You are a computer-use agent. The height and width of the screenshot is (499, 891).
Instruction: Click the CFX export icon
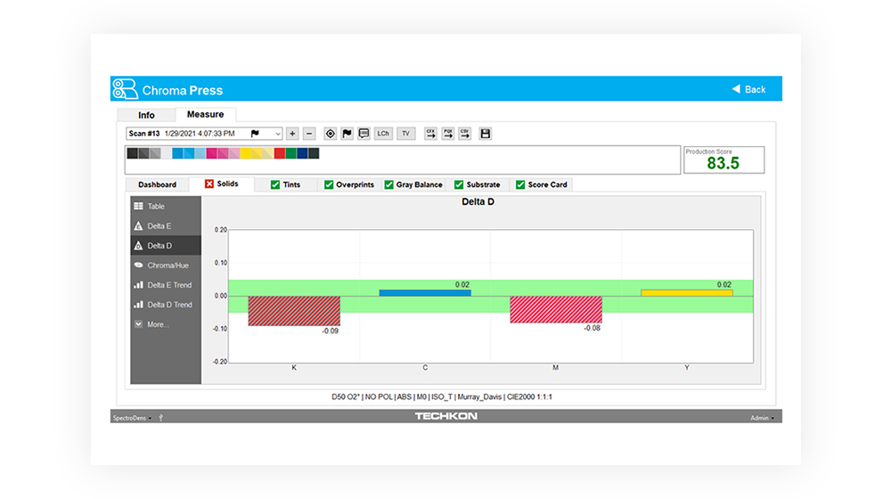tap(430, 134)
